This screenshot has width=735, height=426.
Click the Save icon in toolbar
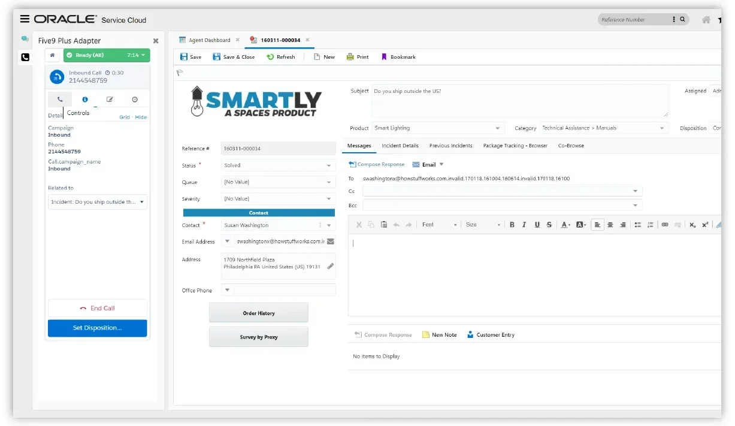(184, 57)
